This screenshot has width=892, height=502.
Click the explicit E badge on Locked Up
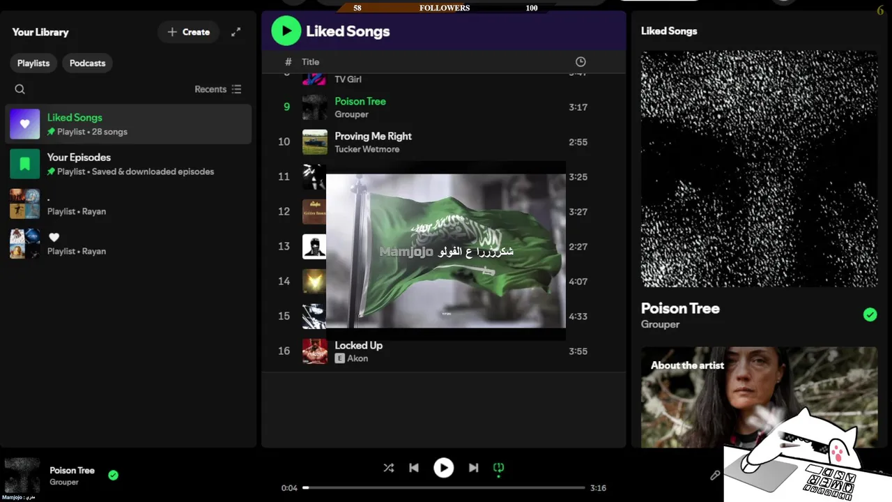(x=339, y=358)
